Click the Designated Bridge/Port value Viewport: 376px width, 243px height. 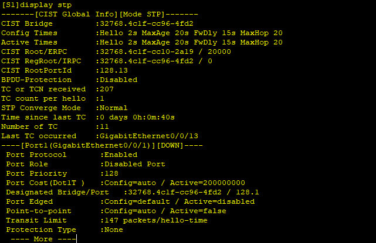point(194,192)
